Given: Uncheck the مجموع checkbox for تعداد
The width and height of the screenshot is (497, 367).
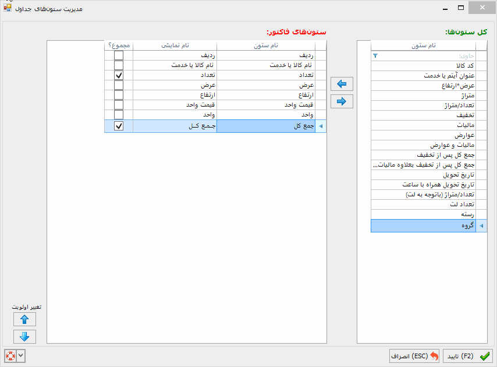Looking at the screenshot, I should [x=119, y=76].
